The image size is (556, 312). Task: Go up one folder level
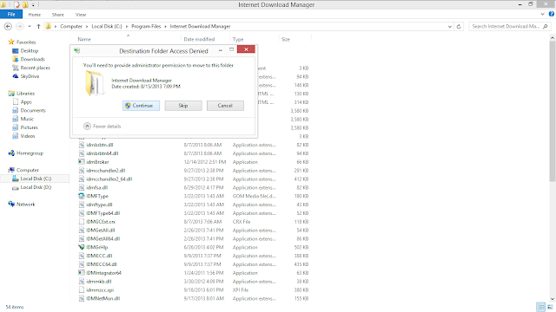click(38, 26)
